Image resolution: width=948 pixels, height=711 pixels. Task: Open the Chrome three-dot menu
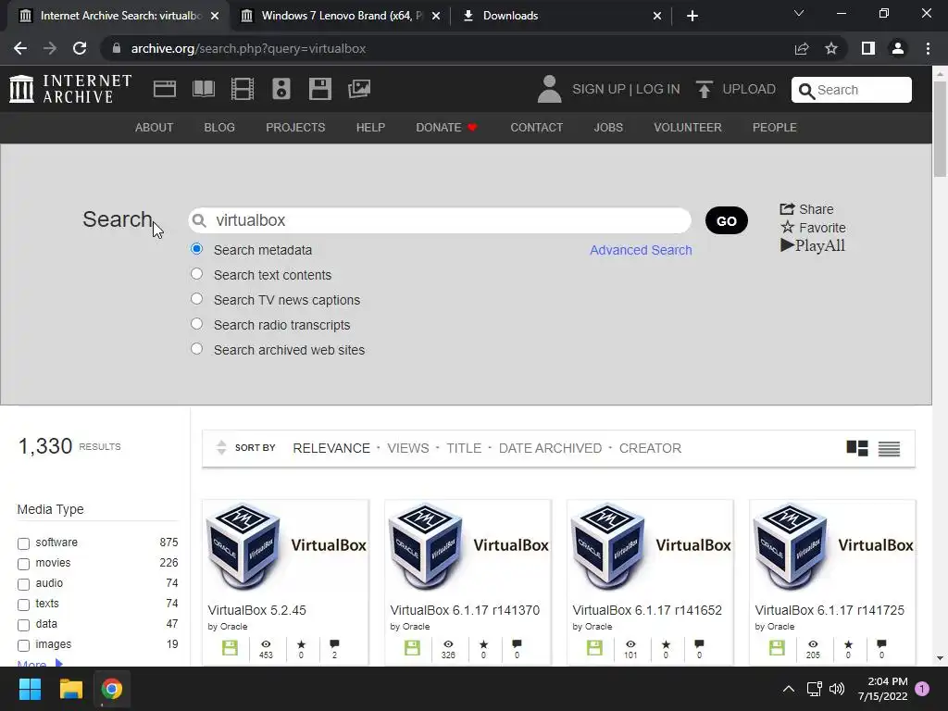pyautogui.click(x=928, y=48)
